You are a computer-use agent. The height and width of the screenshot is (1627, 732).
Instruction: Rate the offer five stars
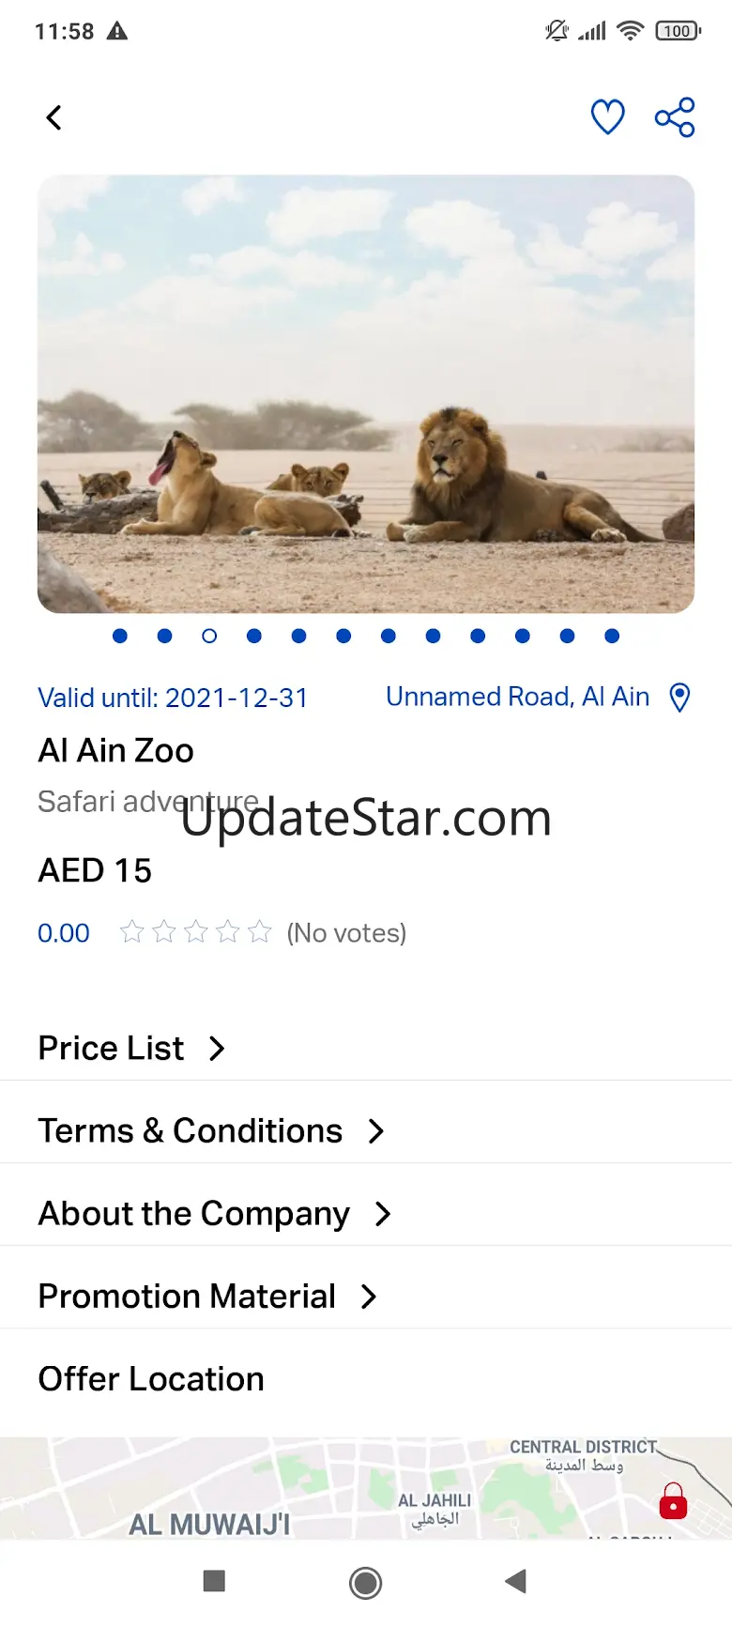(260, 932)
